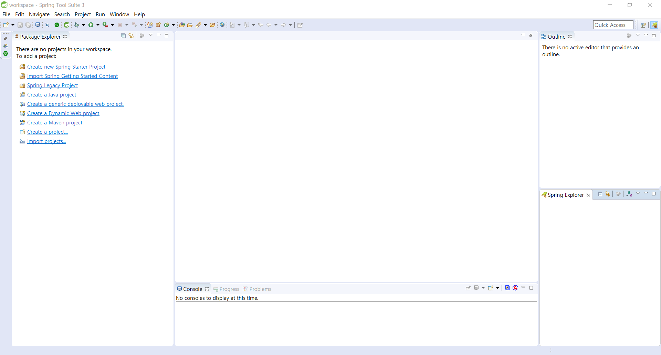Open the New file dropdown arrow
Viewport: 661px width, 355px height.
coord(13,25)
